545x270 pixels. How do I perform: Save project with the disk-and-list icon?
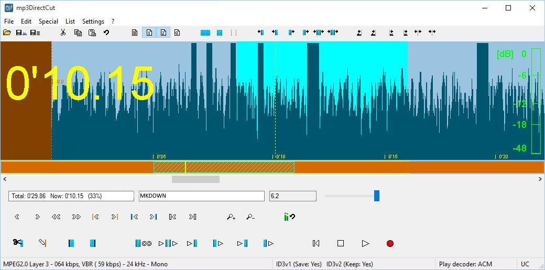pos(35,33)
